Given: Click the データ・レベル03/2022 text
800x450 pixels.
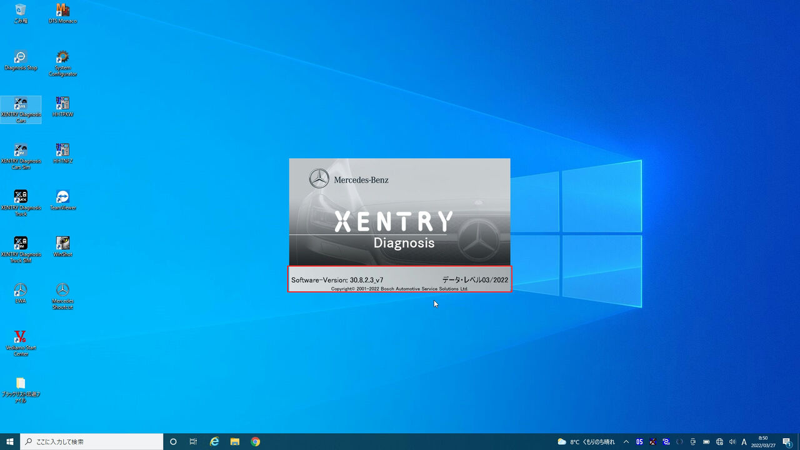Looking at the screenshot, I should click(475, 280).
